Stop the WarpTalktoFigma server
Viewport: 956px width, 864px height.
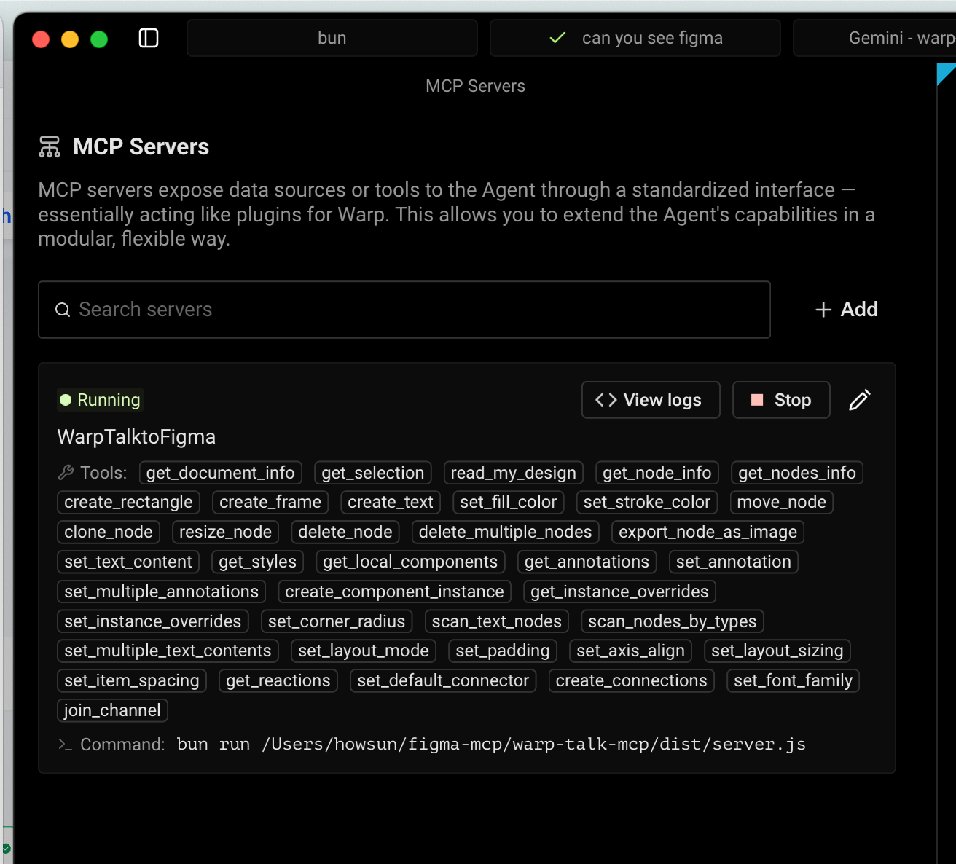[x=781, y=400]
